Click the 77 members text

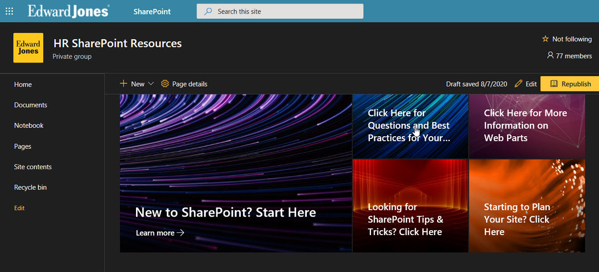[x=574, y=56]
